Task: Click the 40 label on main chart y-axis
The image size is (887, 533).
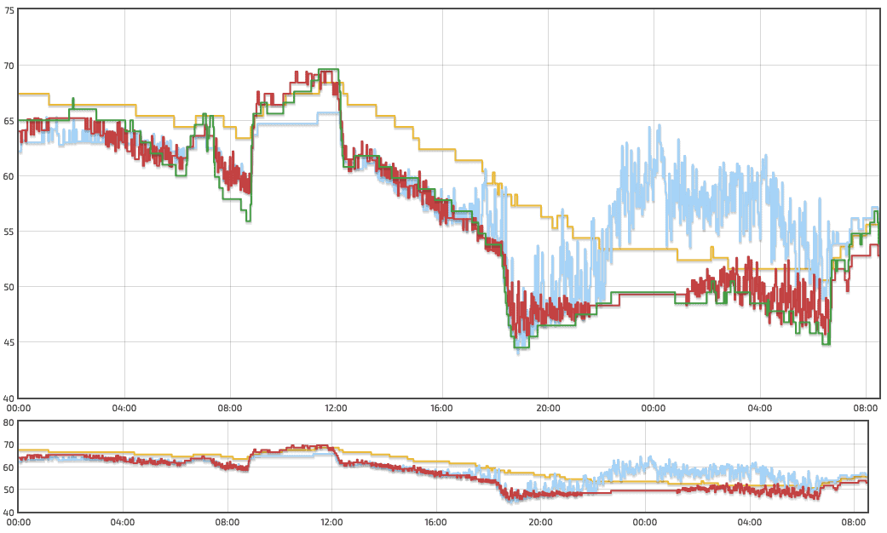Action: 9,398
